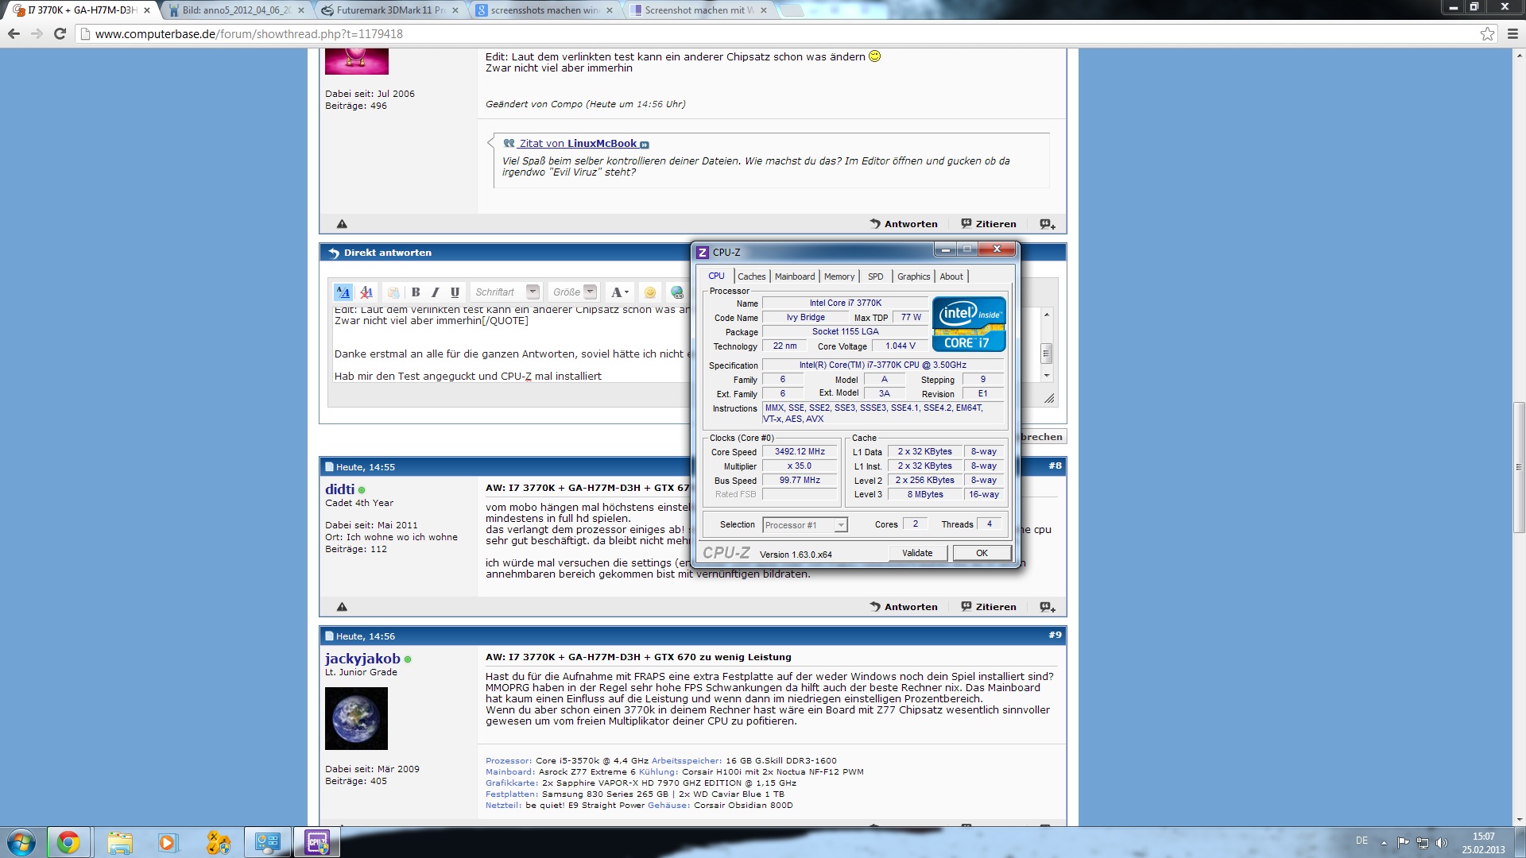Click the remove text formatting icon

tap(366, 292)
